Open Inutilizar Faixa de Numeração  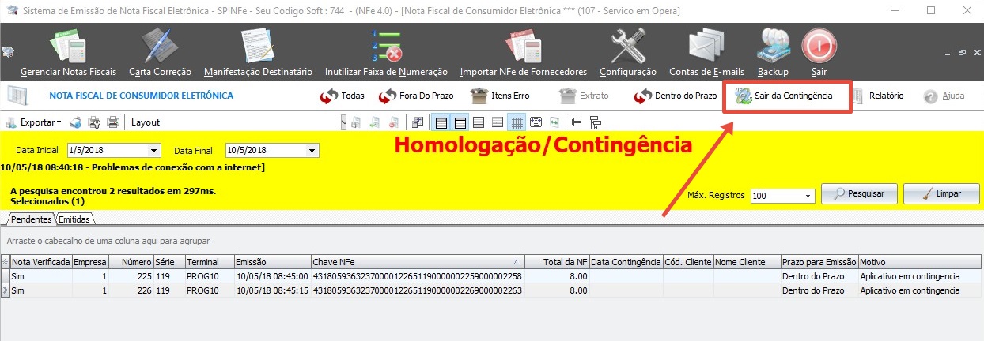[x=386, y=53]
